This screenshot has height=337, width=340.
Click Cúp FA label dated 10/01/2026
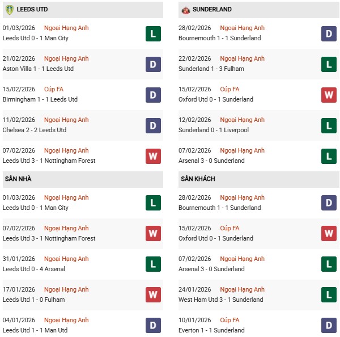pos(229,320)
